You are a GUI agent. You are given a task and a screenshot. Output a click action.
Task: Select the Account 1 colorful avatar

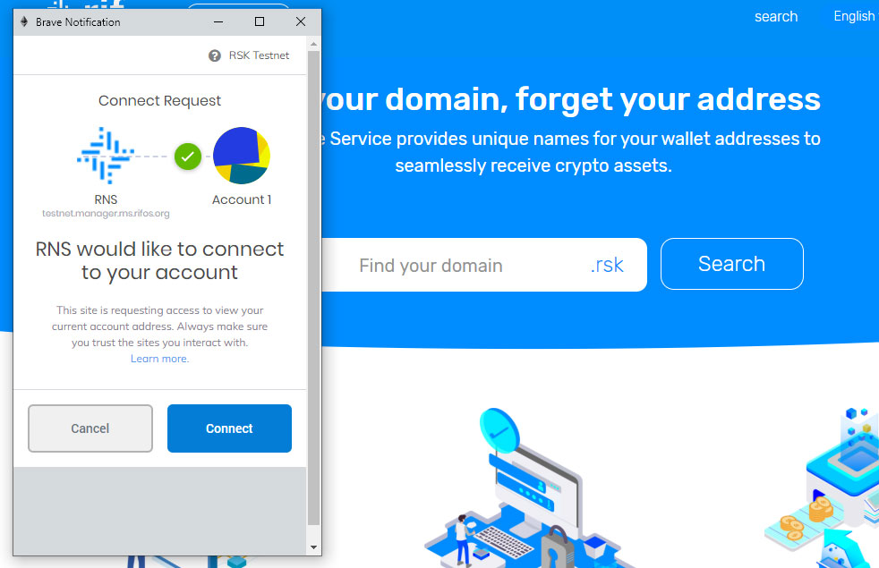[x=242, y=156]
